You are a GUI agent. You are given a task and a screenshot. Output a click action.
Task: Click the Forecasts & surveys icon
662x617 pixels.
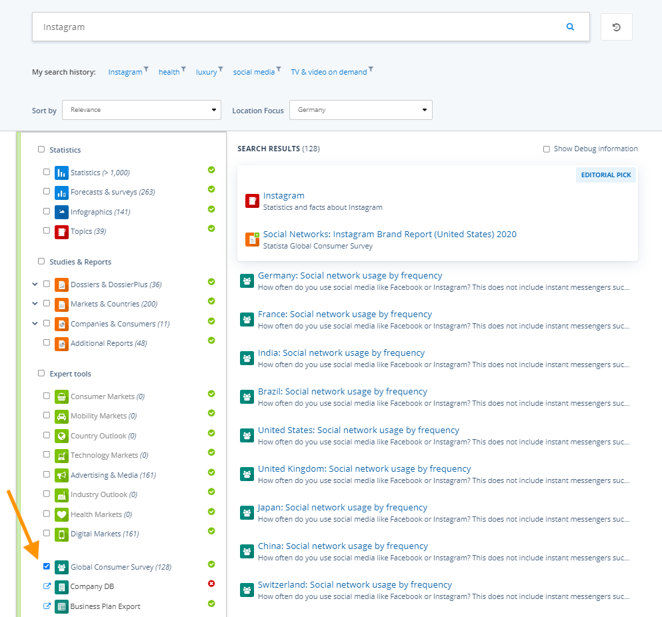[61, 193]
